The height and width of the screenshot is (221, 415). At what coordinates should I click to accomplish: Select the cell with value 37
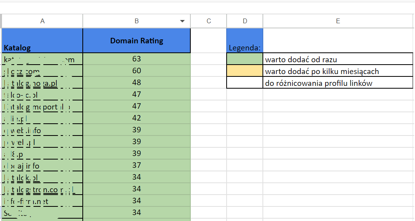click(x=137, y=165)
